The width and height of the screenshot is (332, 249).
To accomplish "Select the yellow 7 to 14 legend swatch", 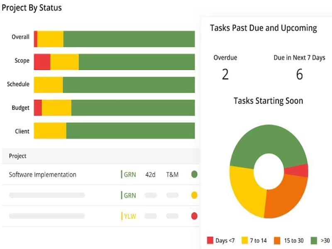I will coord(244,241).
